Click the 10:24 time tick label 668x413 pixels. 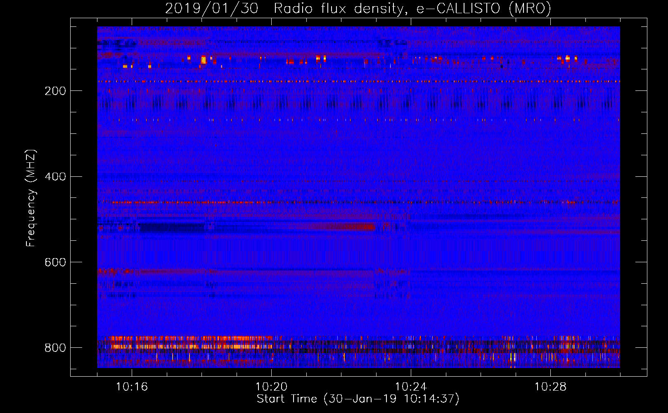coord(411,387)
